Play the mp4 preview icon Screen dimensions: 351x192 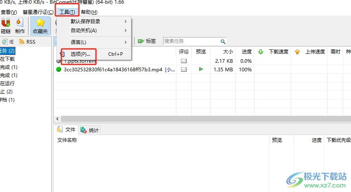coord(201,69)
